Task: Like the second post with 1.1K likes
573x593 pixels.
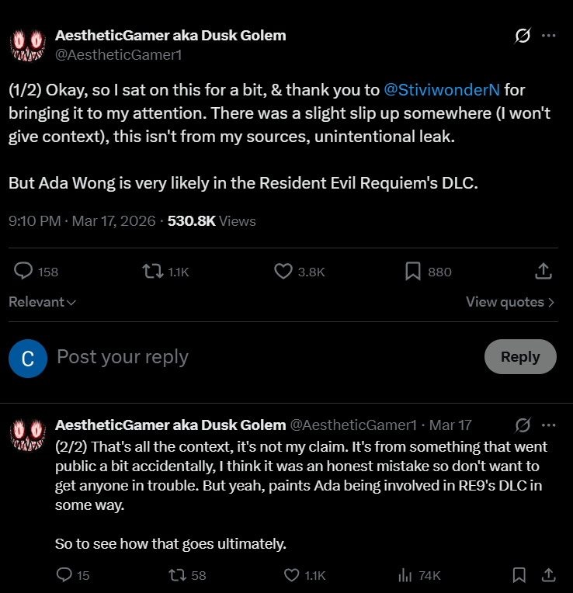Action: coord(292,575)
